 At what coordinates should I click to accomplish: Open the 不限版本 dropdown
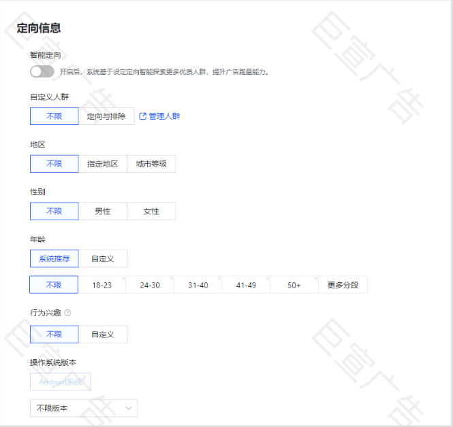coord(84,408)
